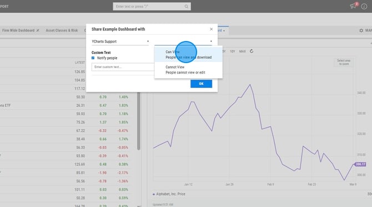Click the 26.31 price cell
372x207 pixels.
(x=81, y=106)
